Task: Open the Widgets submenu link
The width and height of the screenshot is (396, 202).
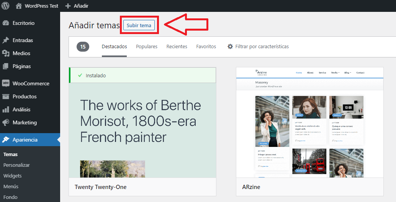Action: pos(12,176)
